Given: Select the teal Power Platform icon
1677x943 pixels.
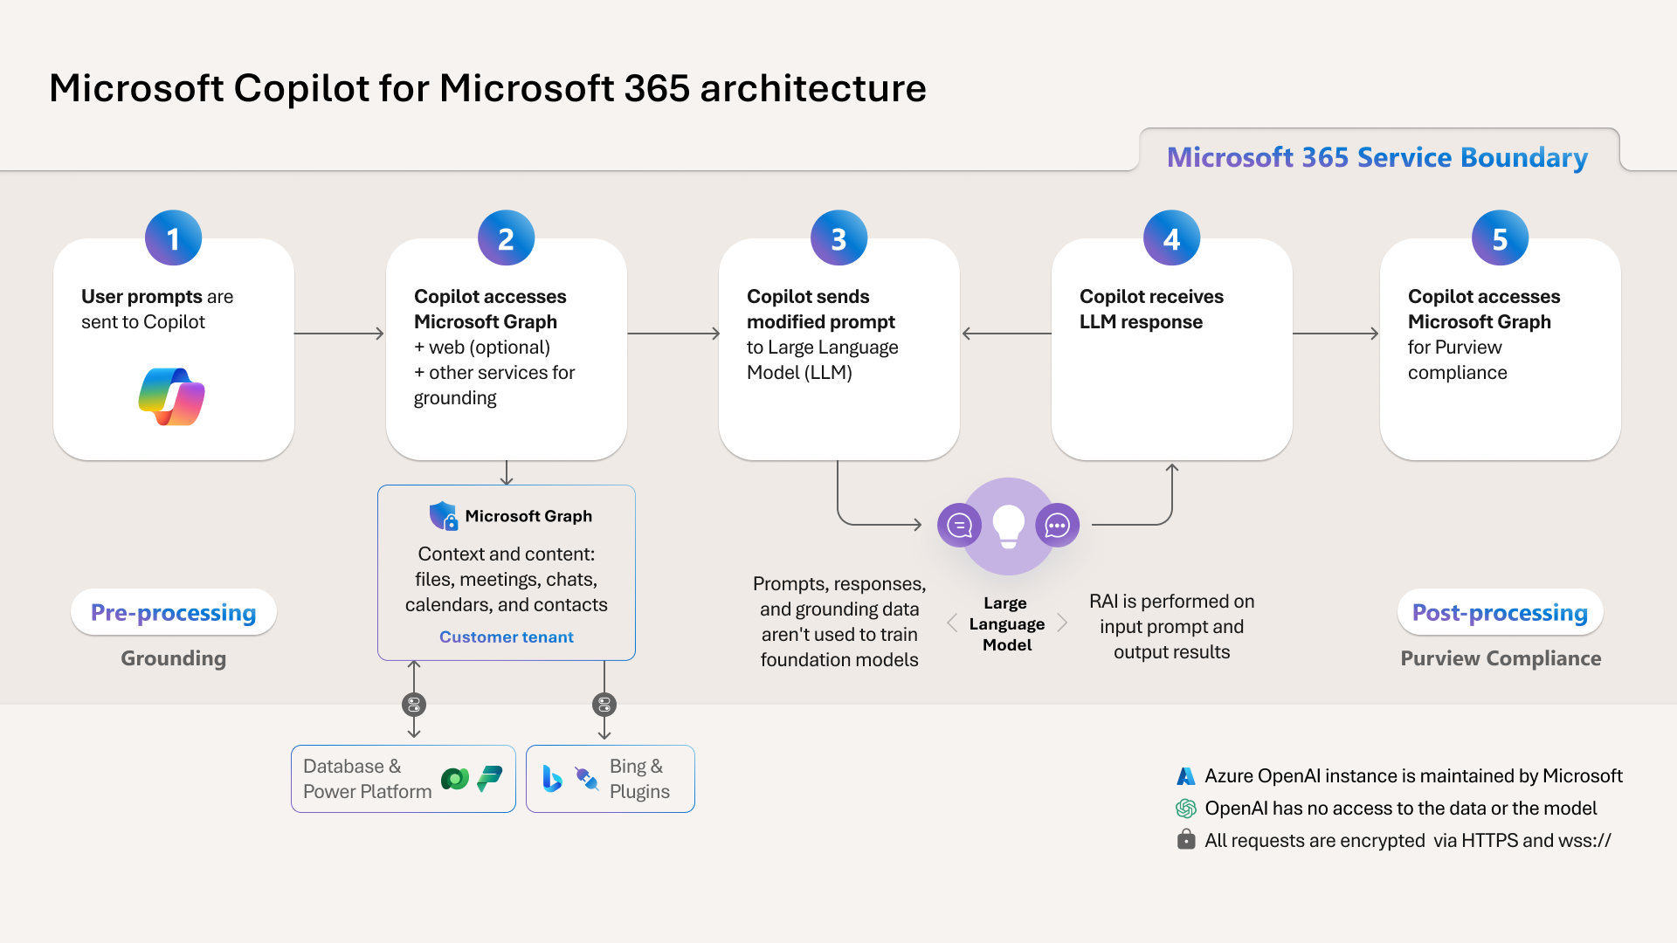Looking at the screenshot, I should [490, 778].
